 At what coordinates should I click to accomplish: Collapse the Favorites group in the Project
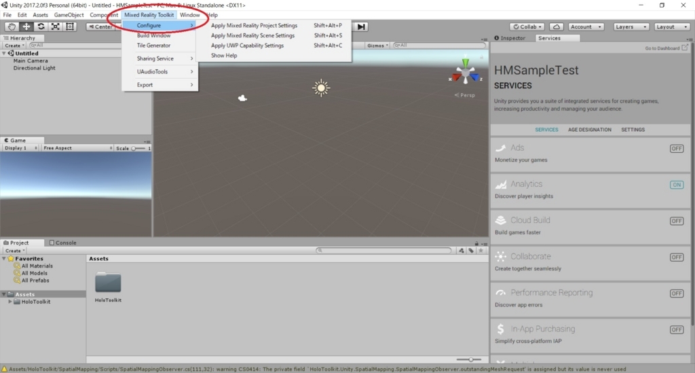click(4, 259)
